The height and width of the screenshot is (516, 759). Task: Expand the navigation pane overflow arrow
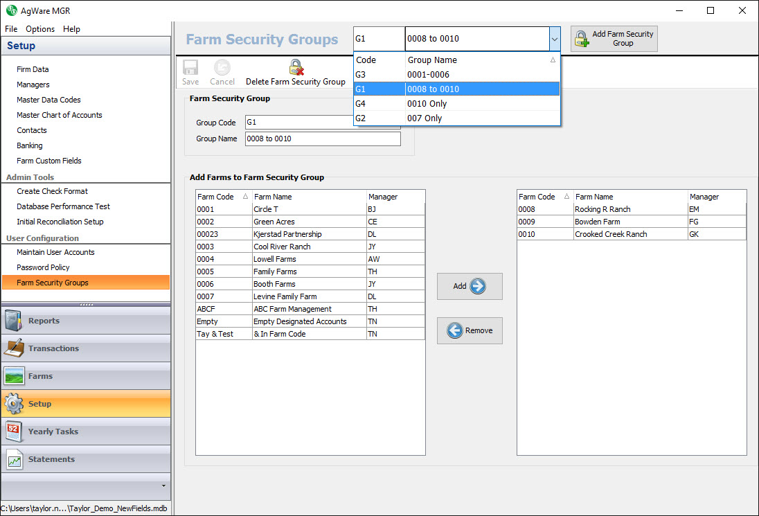163,486
